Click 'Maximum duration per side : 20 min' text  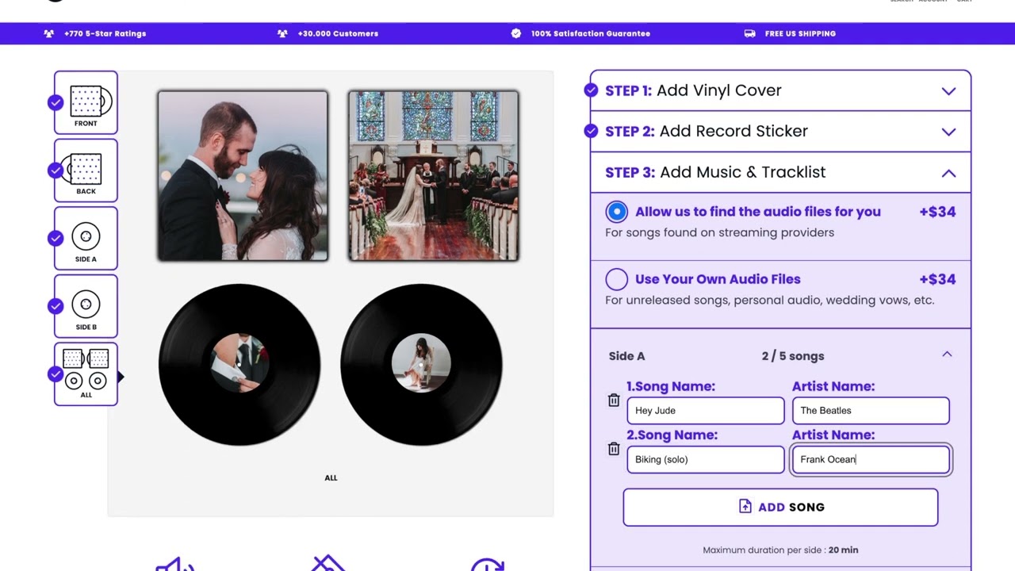coord(780,550)
